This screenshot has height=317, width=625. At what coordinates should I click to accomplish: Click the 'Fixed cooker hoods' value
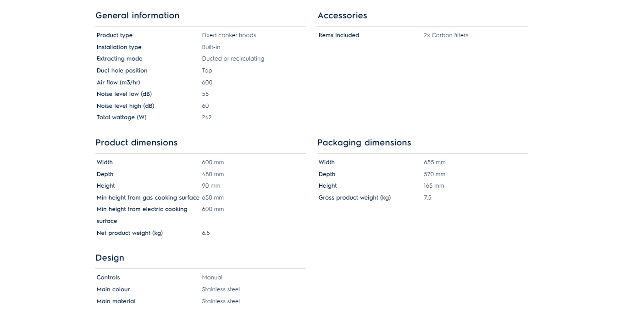tap(229, 35)
